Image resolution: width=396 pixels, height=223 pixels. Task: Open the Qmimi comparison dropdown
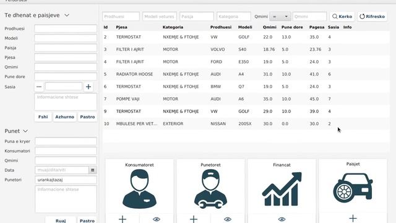(x=280, y=17)
